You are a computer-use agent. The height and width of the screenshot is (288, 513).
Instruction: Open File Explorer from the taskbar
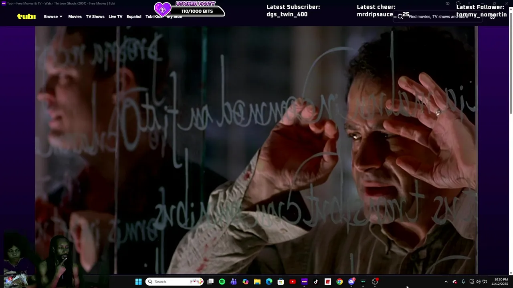[x=257, y=282]
